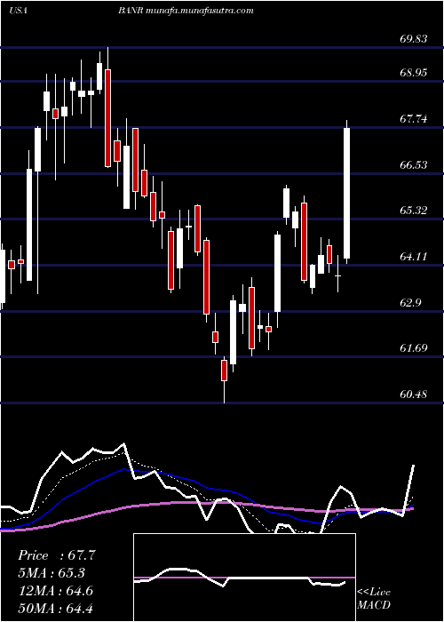Click the 69.83 price axis label
The width and height of the screenshot is (444, 622).
point(414,39)
